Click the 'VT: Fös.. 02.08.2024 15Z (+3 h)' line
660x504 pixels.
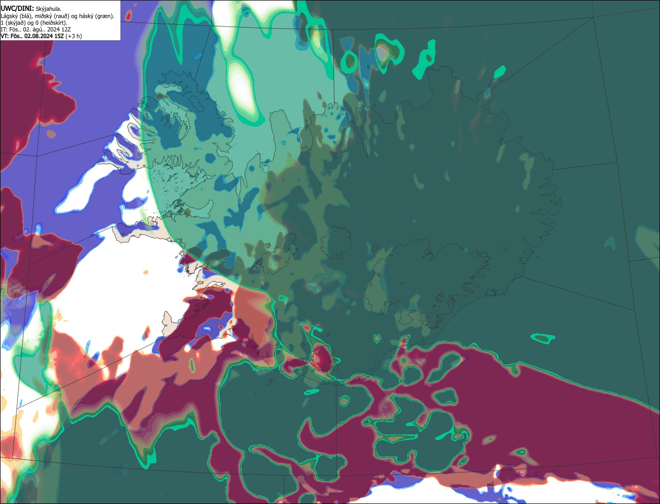click(x=41, y=36)
